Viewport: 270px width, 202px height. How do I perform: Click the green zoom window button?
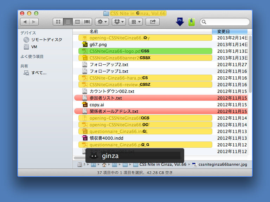pos(36,13)
